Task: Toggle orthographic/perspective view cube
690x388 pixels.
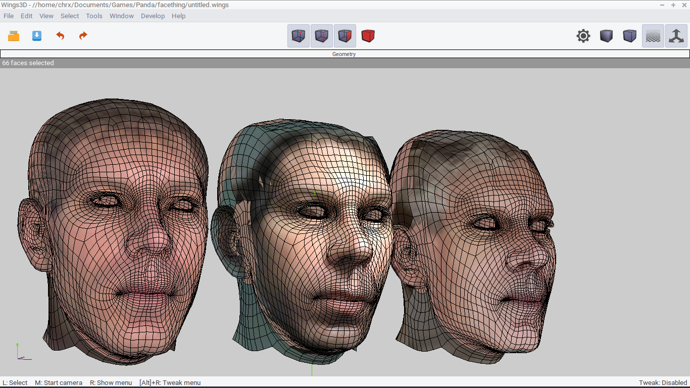Action: click(630, 36)
